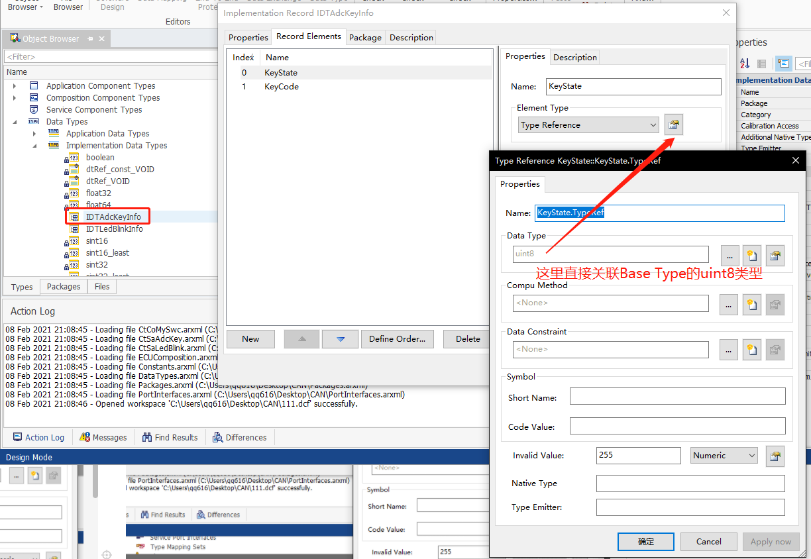This screenshot has height=559, width=811.
Task: Switch properties panel to categorized view
Action: [762, 64]
